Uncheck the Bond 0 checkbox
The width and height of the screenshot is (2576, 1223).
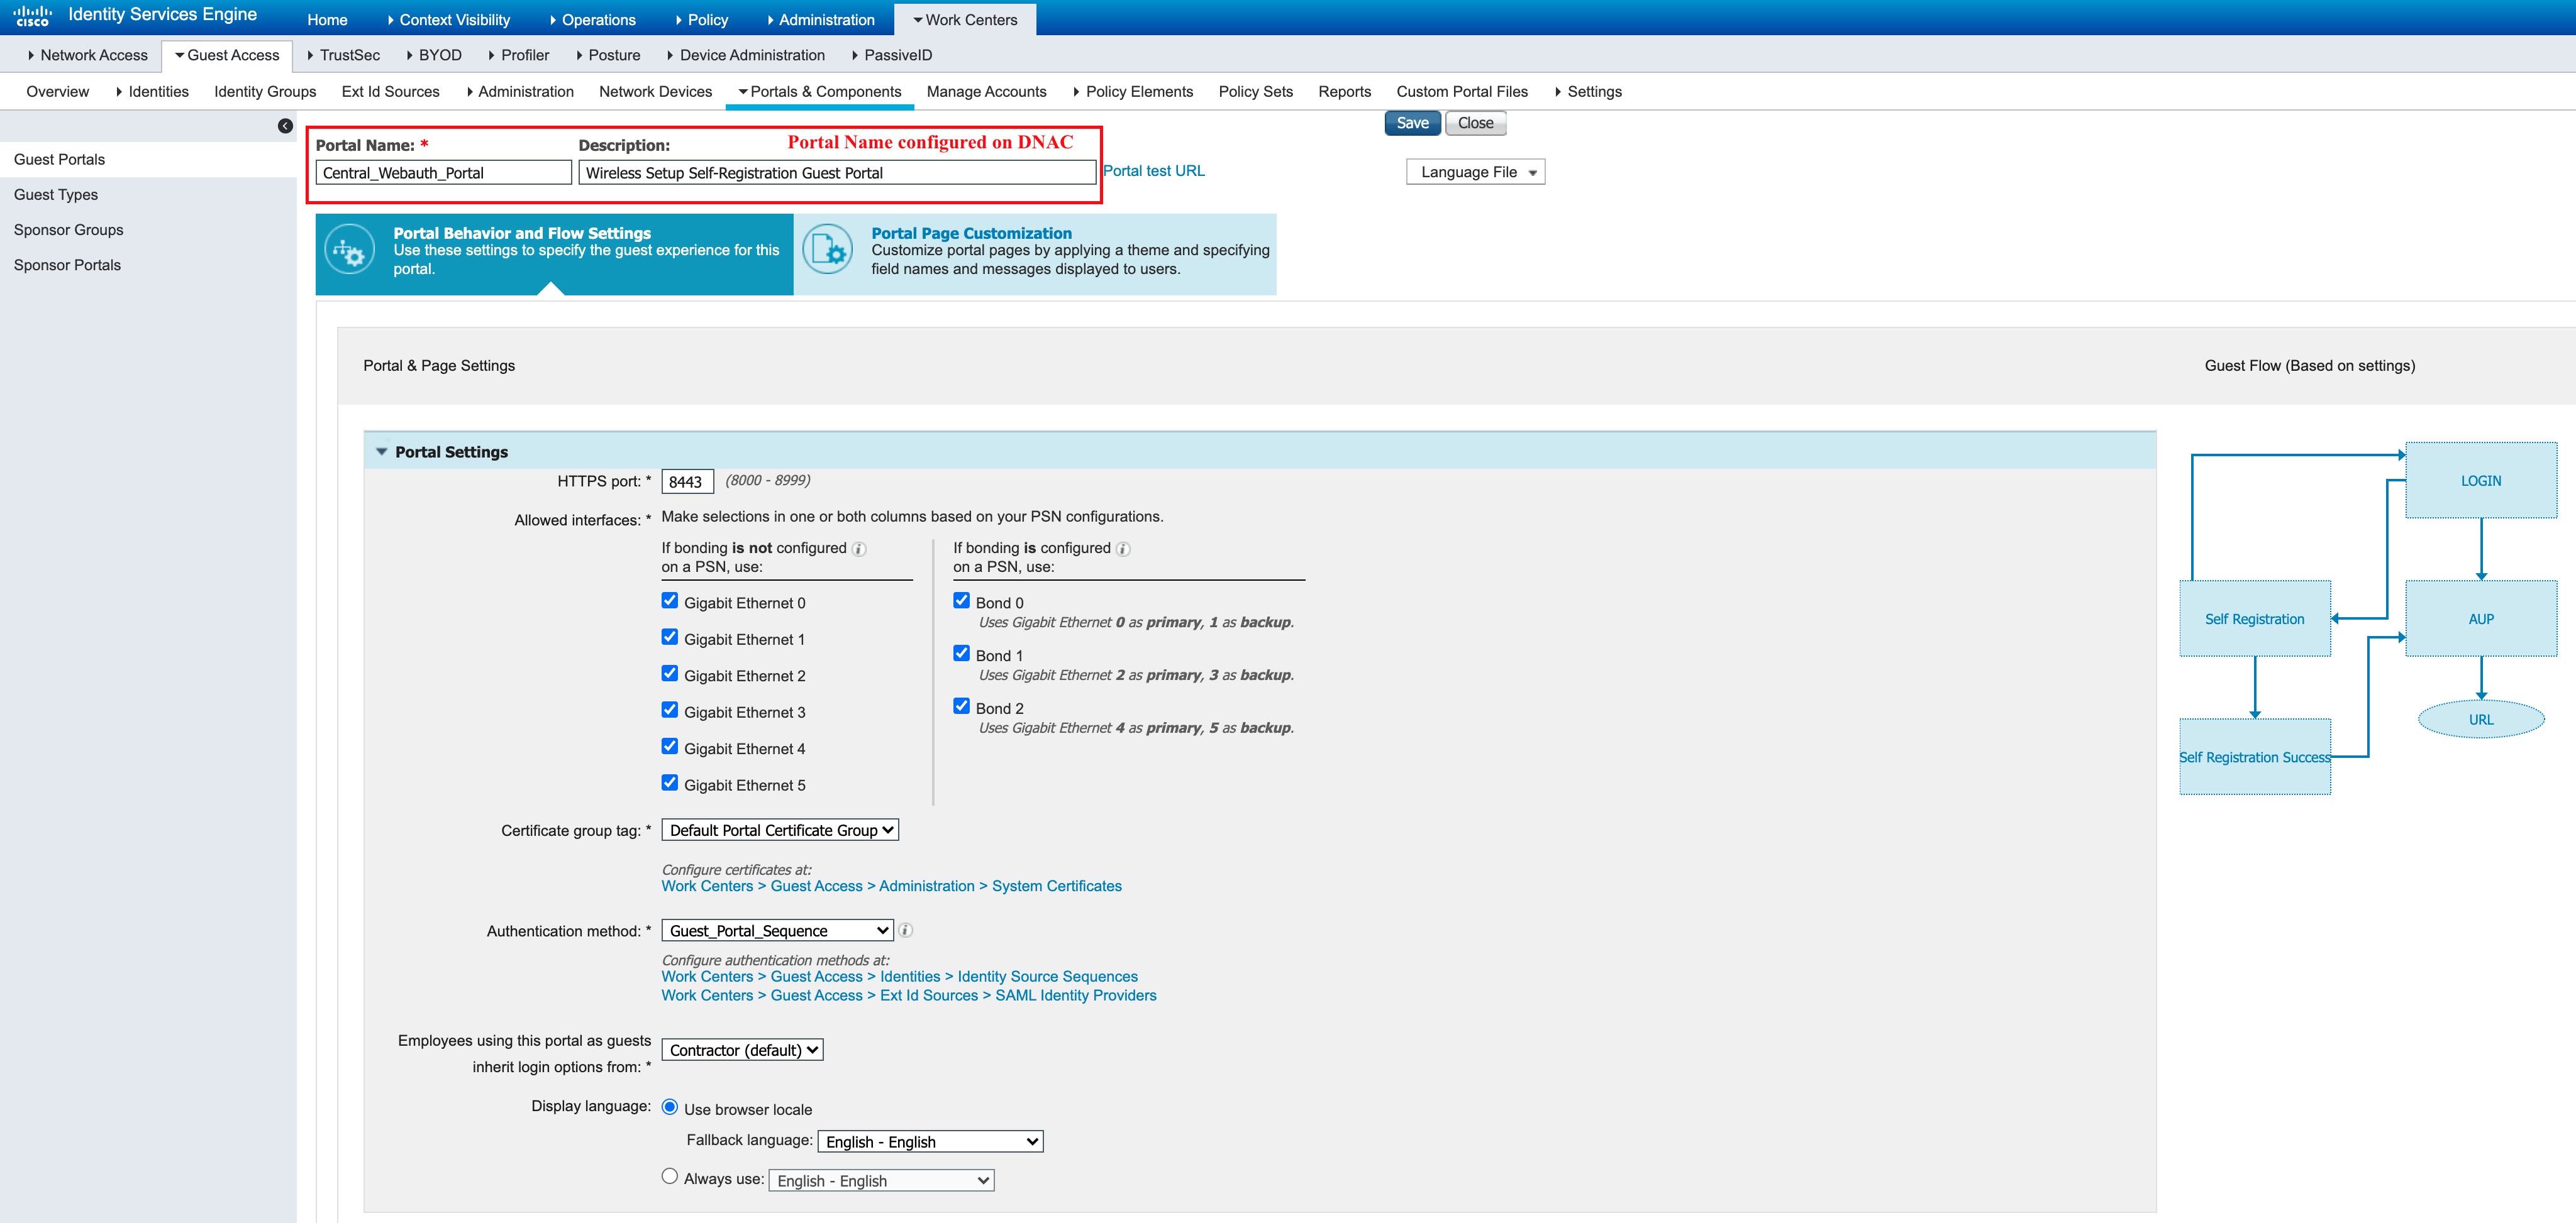pos(962,601)
